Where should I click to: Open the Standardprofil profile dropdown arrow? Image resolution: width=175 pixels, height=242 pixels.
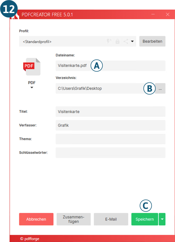click(132, 41)
